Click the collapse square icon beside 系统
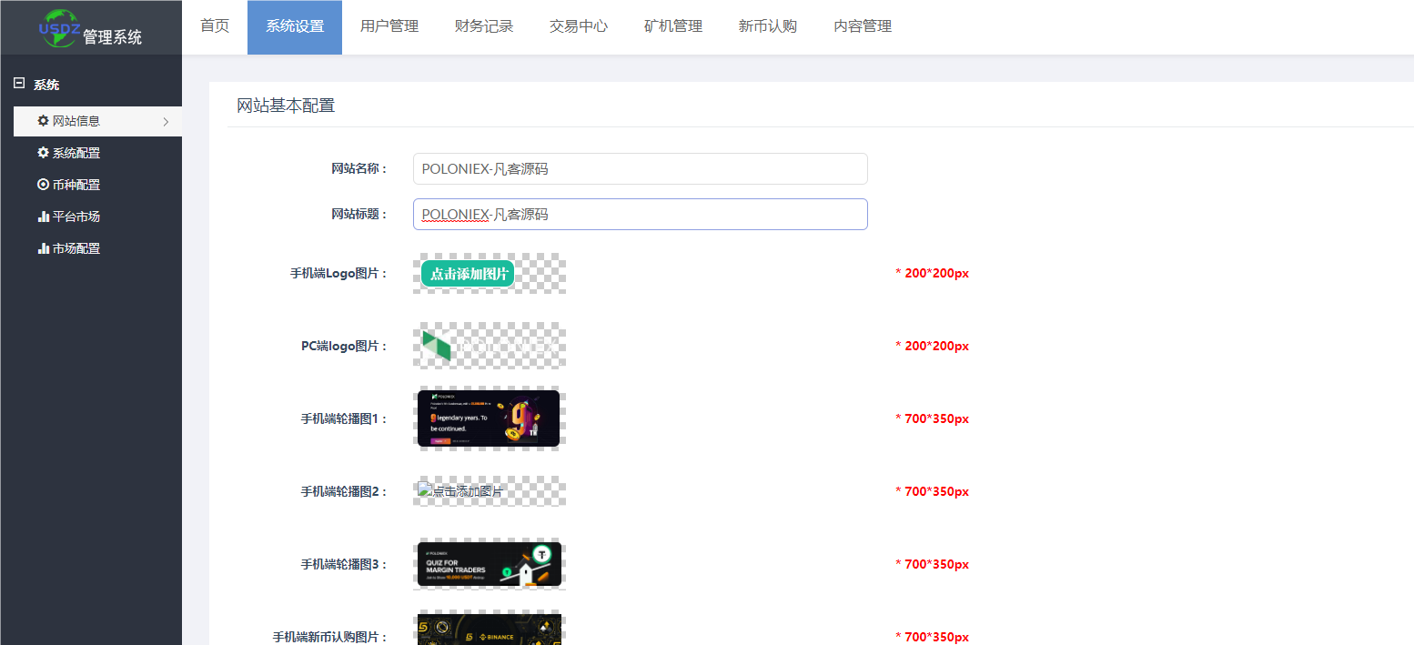 point(17,84)
